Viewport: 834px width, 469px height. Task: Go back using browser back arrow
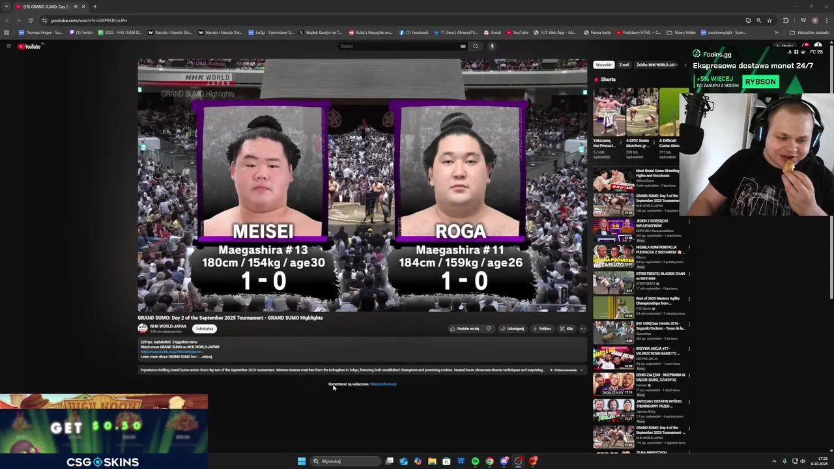(7, 20)
